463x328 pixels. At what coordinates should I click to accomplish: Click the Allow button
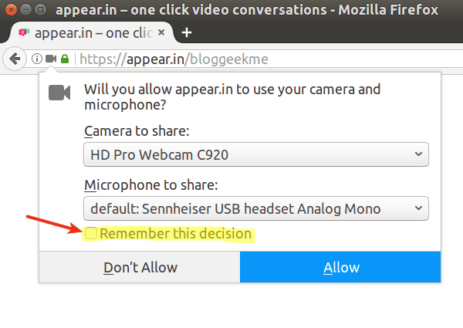(340, 267)
